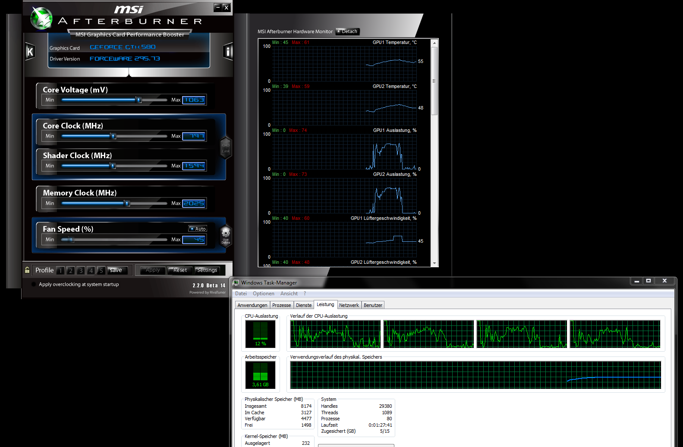
Task: Open the Afterburner info panel button
Action: pos(228,52)
